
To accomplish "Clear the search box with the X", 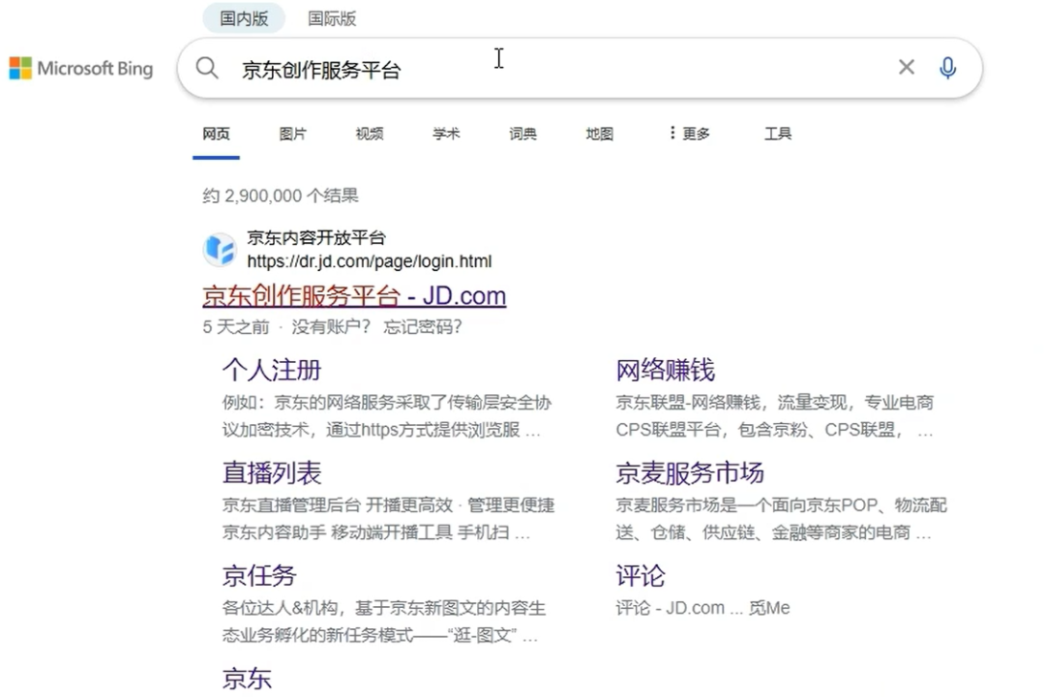I will pyautogui.click(x=907, y=67).
